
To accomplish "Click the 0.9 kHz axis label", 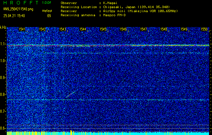I will tap(3, 78).
